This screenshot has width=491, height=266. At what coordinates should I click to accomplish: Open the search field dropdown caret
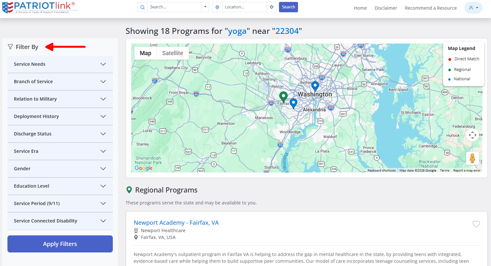pyautogui.click(x=205, y=7)
